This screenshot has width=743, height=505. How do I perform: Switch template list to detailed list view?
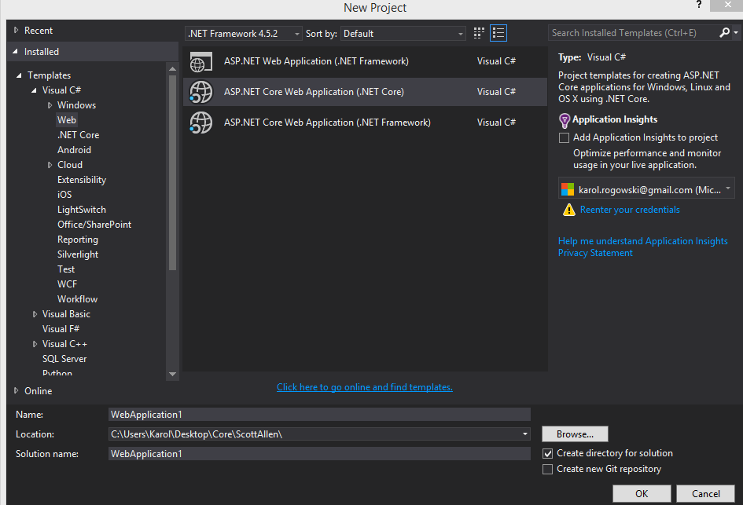pos(498,33)
